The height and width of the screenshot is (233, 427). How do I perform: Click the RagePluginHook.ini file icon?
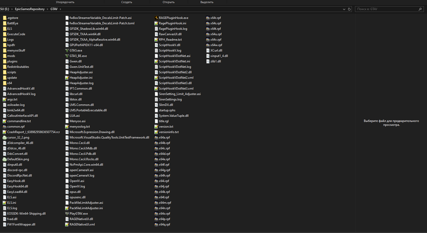coord(156,23)
